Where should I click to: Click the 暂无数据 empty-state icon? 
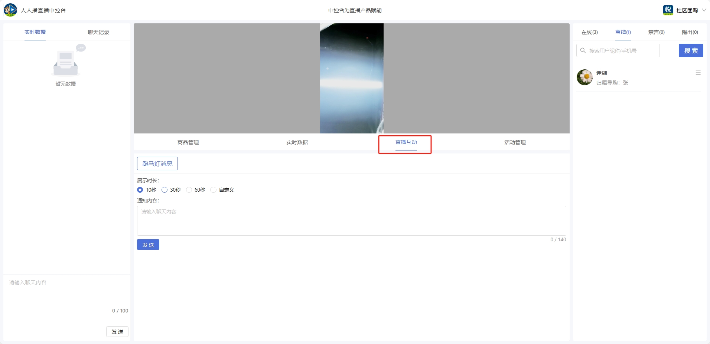click(x=69, y=60)
